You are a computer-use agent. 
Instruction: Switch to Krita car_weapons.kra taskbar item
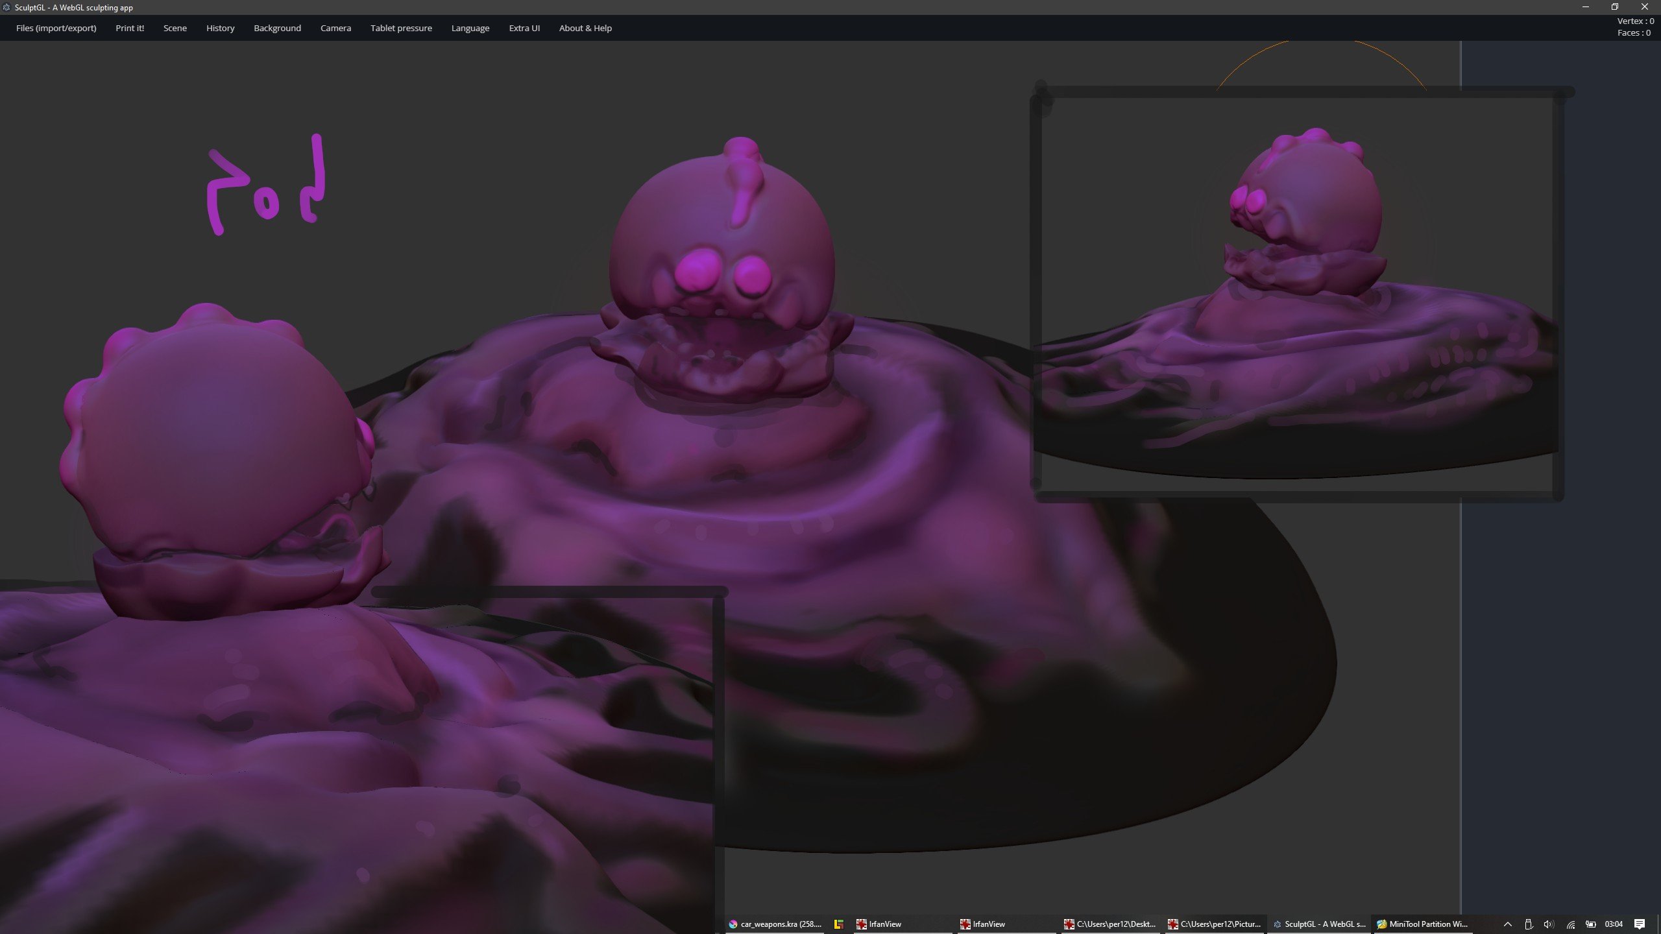775,924
